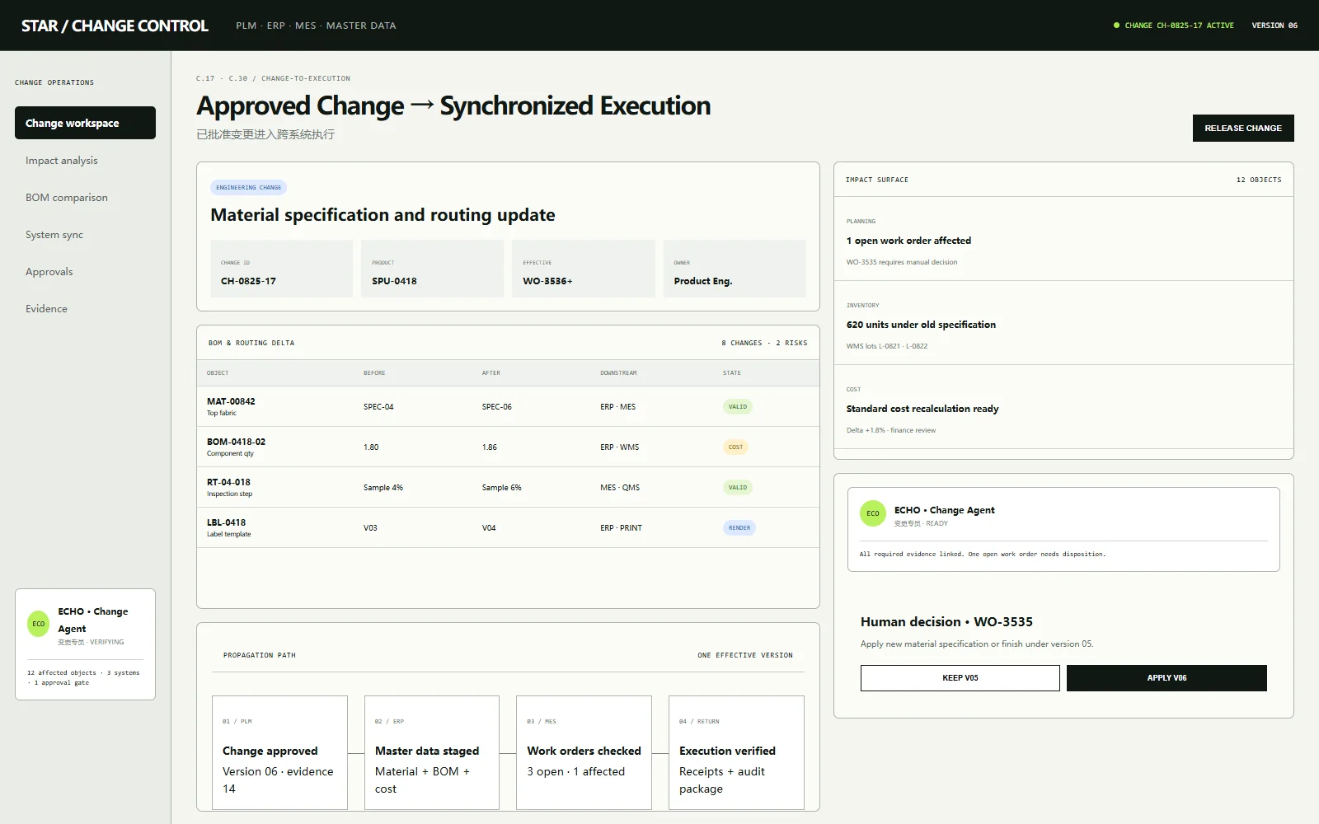Click C.17 breadcrumb item
Image resolution: width=1319 pixels, height=824 pixels.
pos(205,79)
